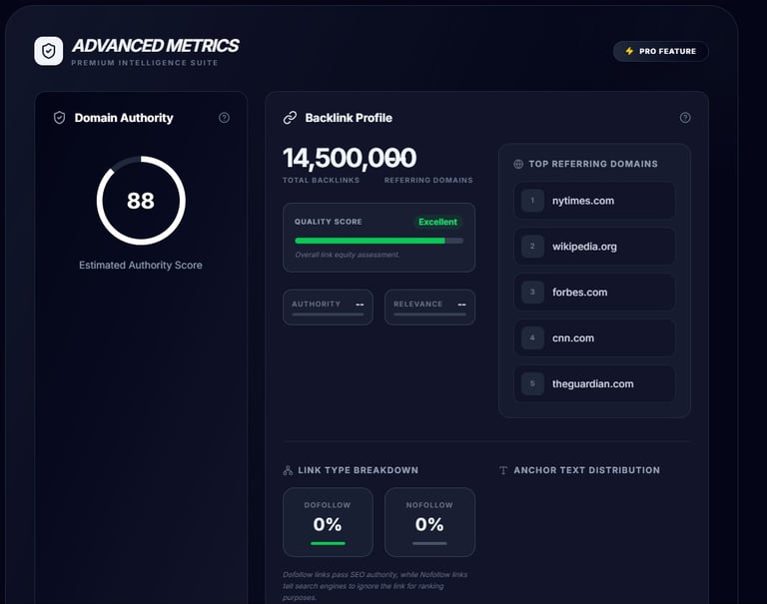Click the Anchor Text Distribution text icon
Image resolution: width=767 pixels, height=604 pixels.
click(x=503, y=470)
